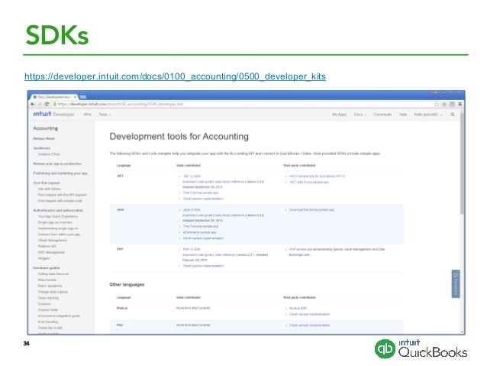
Task: Open the APIs nav item
Action: point(87,115)
